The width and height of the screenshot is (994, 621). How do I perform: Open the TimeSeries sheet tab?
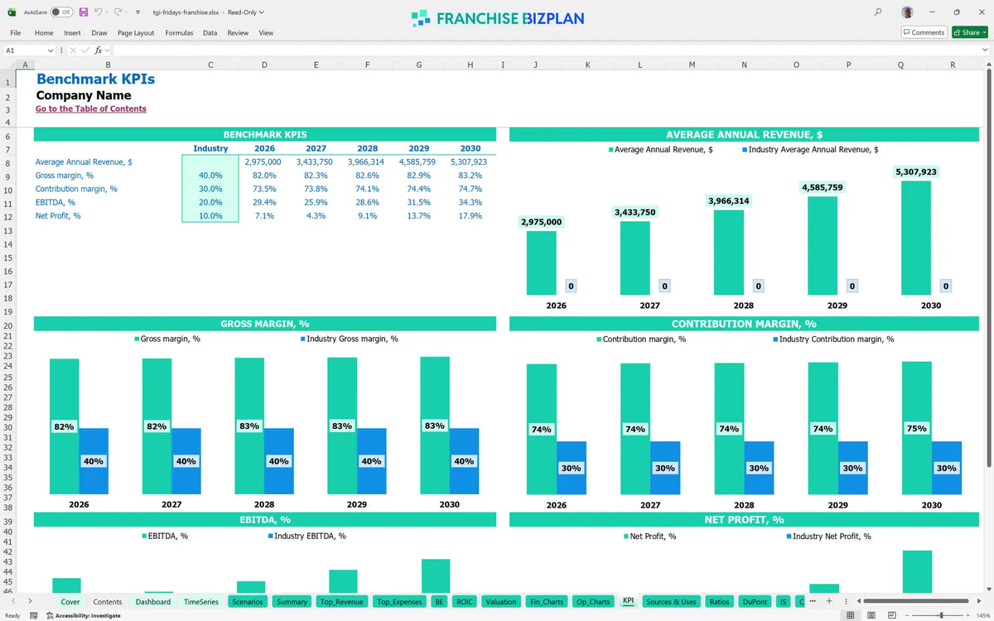[x=201, y=602]
